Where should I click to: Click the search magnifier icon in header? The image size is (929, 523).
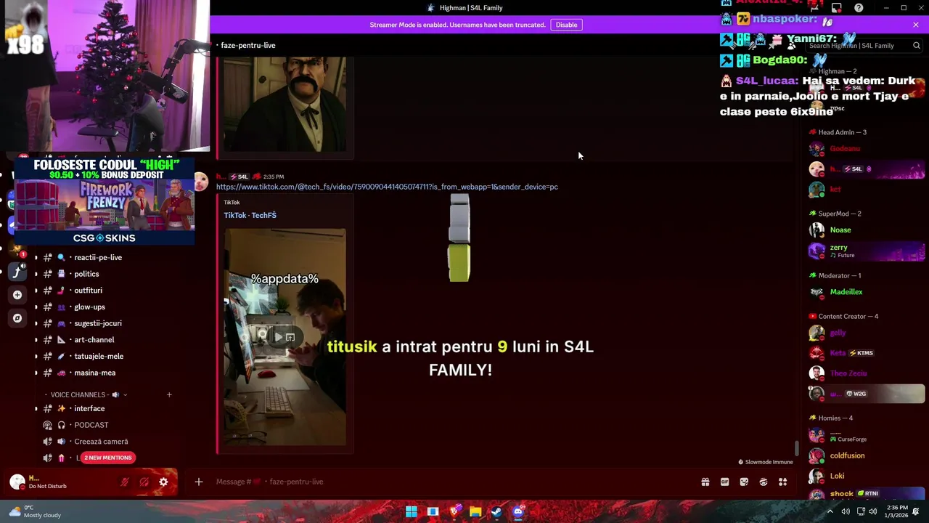tap(917, 46)
